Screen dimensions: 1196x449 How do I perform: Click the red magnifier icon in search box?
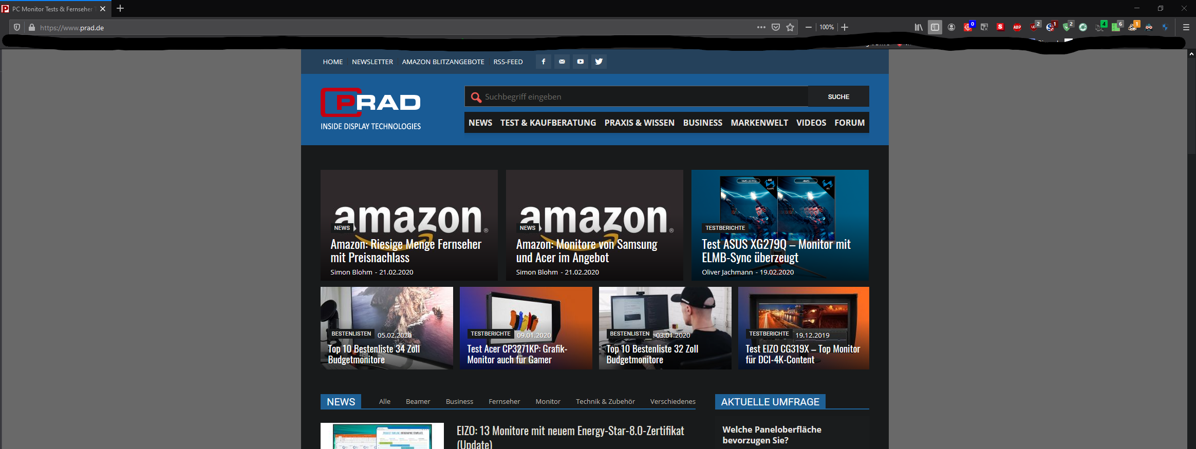click(476, 97)
